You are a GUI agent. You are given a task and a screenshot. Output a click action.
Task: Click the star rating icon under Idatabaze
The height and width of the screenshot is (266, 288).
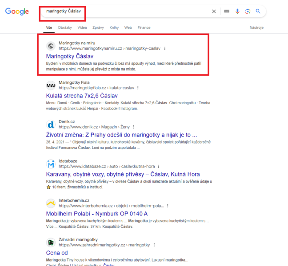pyautogui.click(x=48, y=187)
